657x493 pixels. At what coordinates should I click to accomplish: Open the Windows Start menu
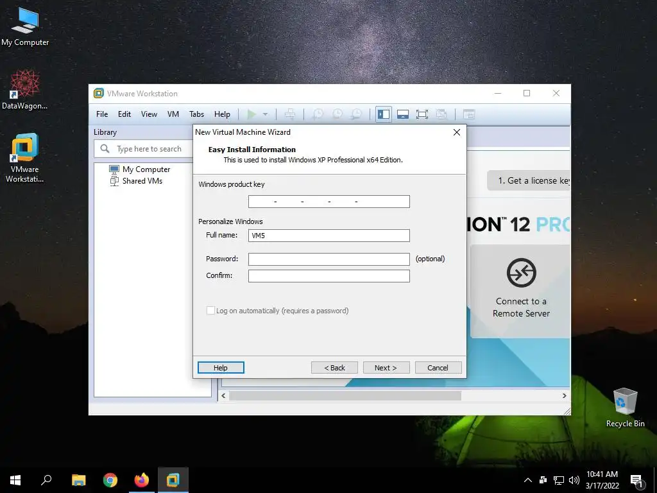click(x=15, y=480)
